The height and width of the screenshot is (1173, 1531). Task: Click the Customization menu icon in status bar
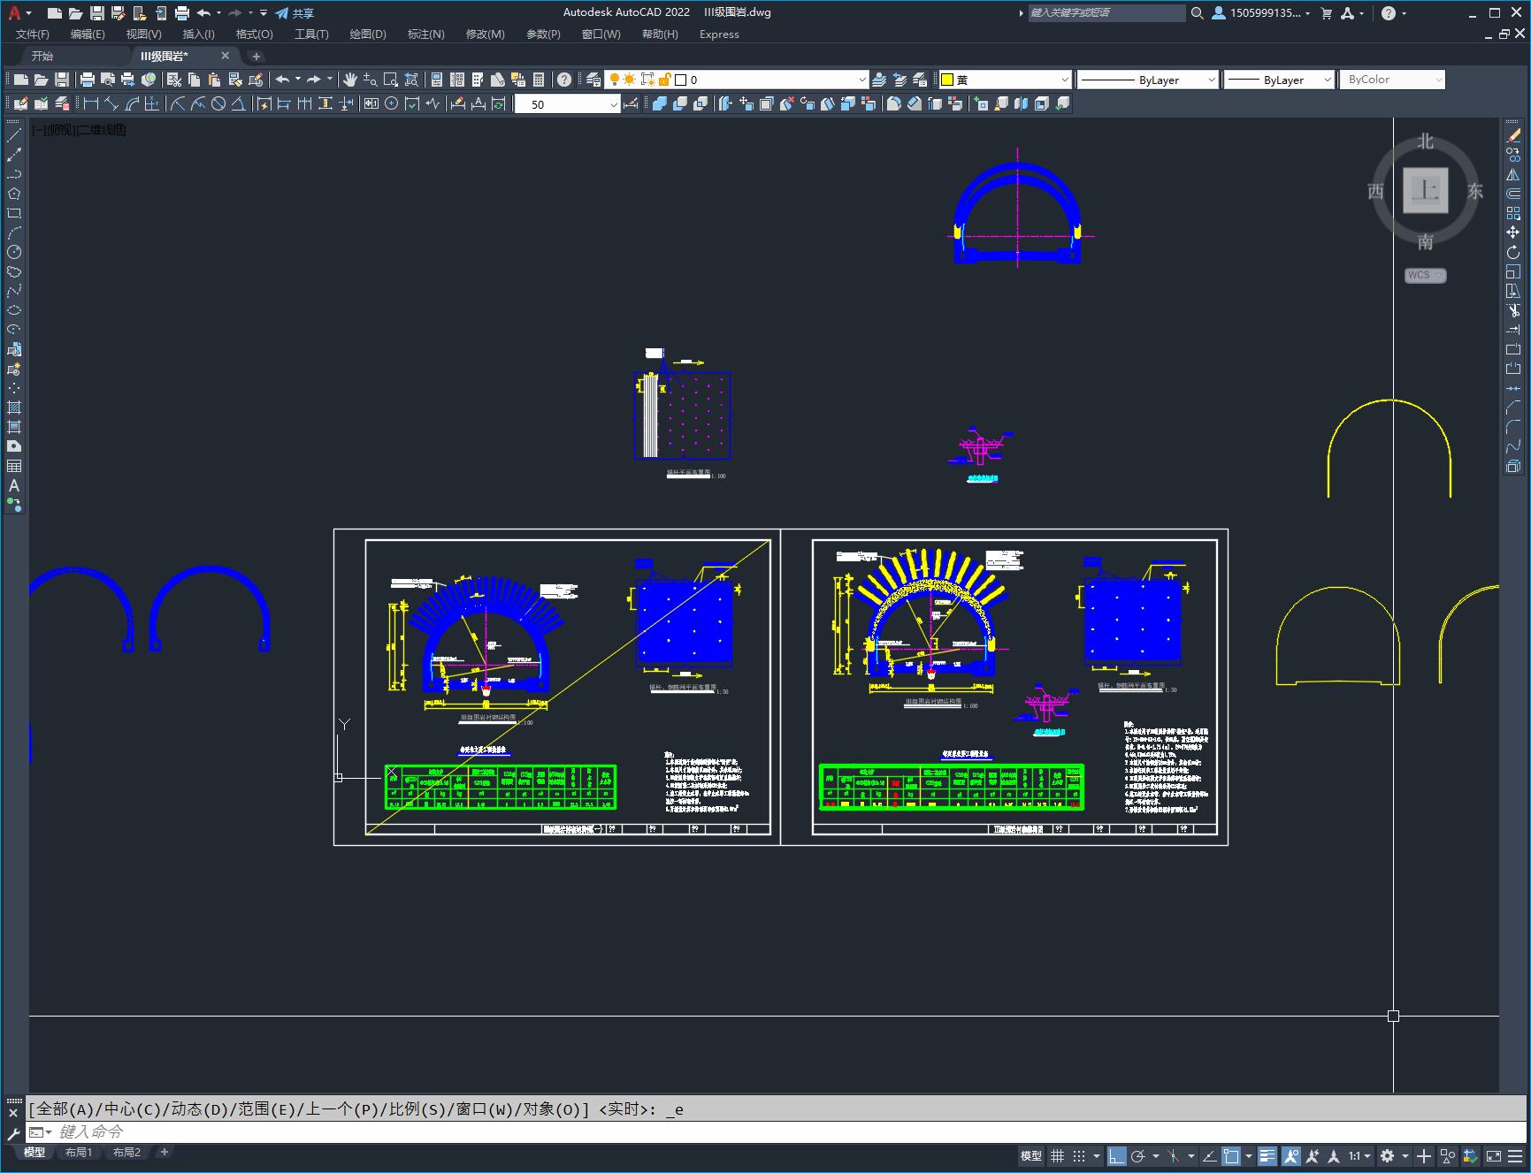(x=1515, y=1155)
